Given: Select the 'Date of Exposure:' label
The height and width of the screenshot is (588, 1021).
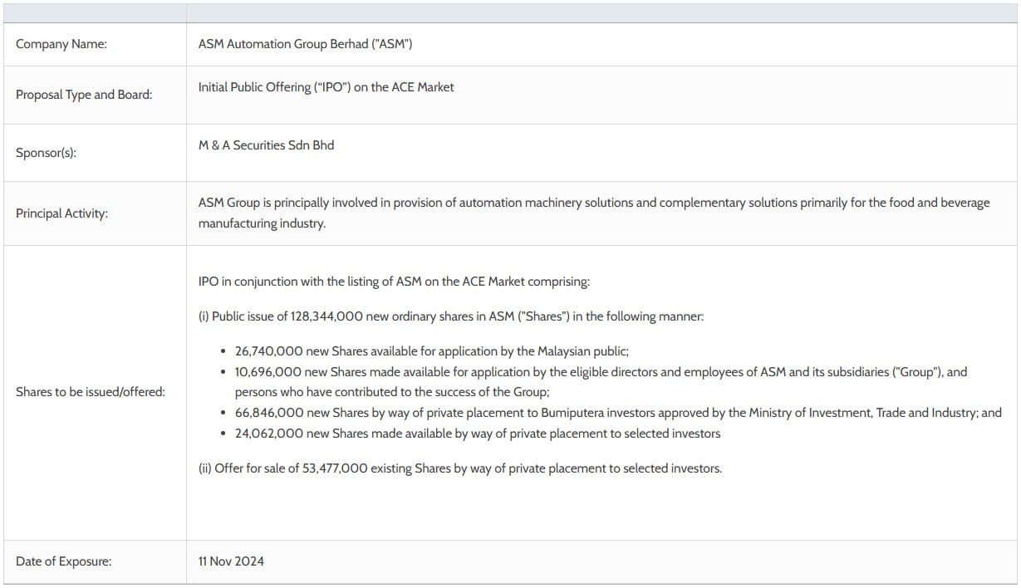Looking at the screenshot, I should point(64,561).
